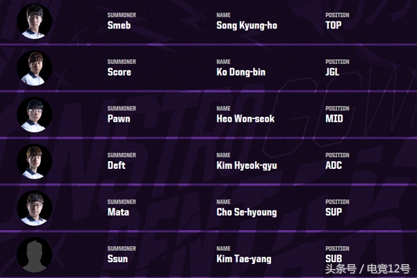Select Pawn's player portrait
The width and height of the screenshot is (417, 278).
pyautogui.click(x=34, y=114)
